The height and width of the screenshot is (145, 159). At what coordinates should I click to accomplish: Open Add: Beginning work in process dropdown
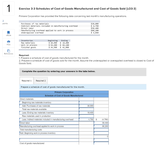[49, 133]
